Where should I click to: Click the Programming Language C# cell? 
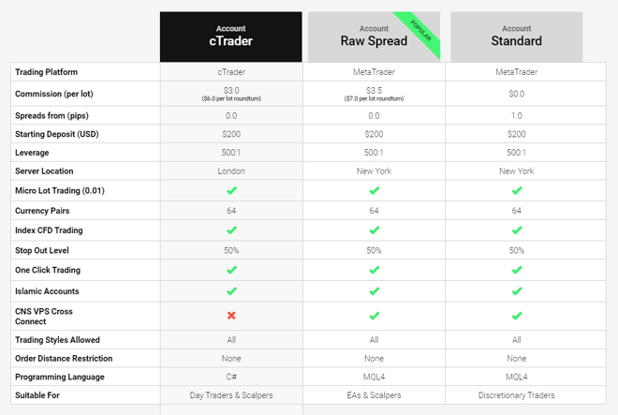pyautogui.click(x=231, y=377)
